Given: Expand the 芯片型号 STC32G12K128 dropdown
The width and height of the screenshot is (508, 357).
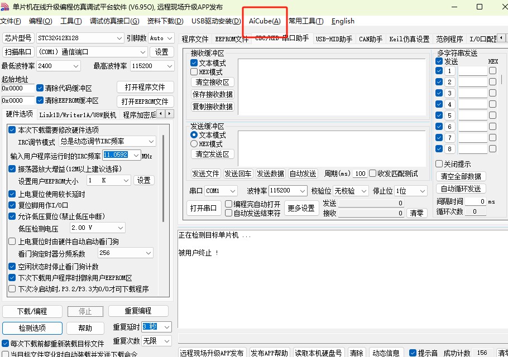Looking at the screenshot, I should pyautogui.click(x=119, y=38).
